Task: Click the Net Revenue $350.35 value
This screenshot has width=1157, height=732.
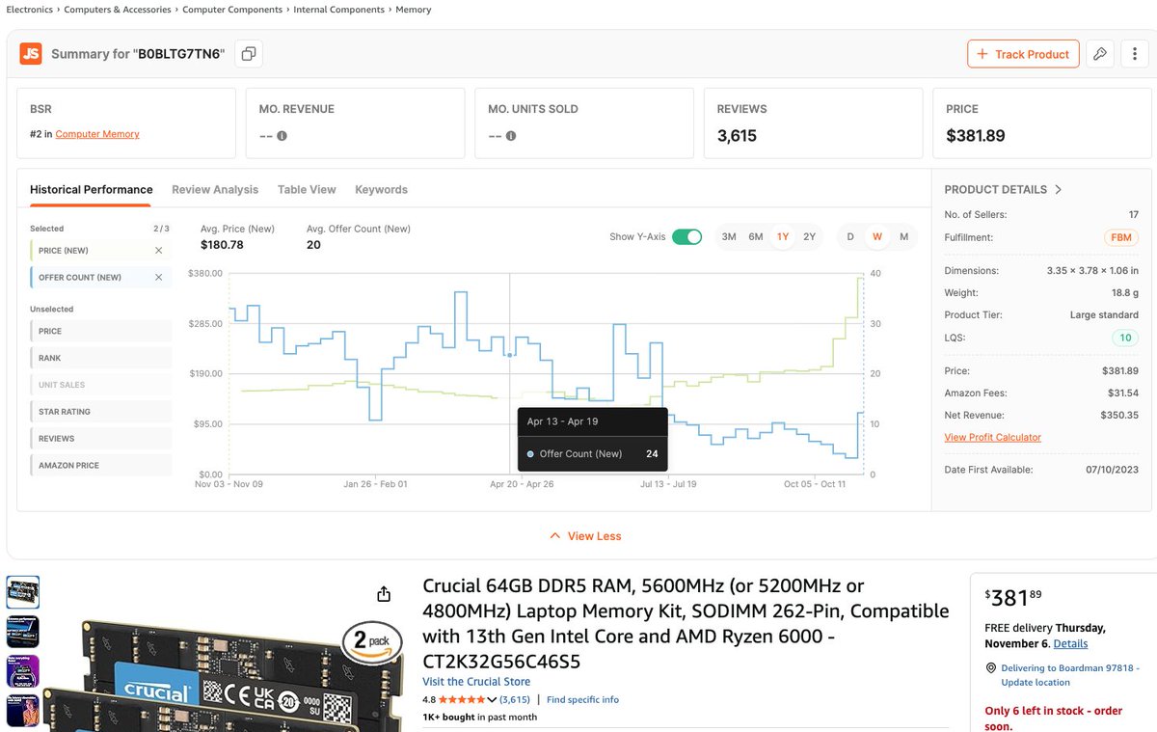Action: (x=1119, y=416)
